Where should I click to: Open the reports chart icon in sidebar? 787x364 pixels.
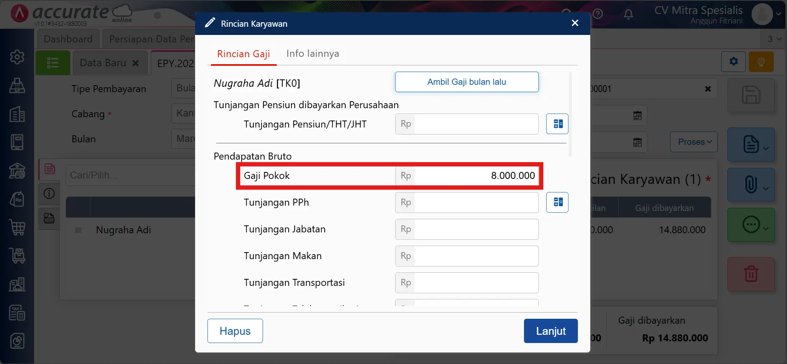tap(17, 341)
